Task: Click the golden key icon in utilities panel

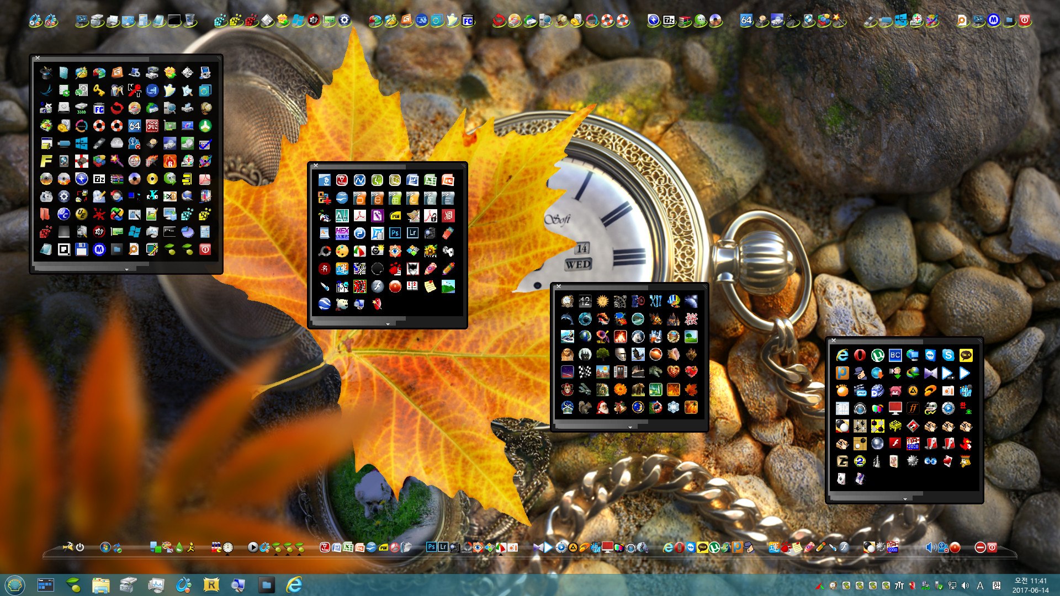Action: coord(99,91)
